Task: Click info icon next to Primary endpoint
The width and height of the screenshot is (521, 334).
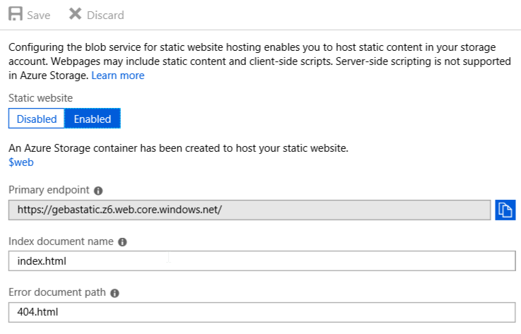Action: coord(98,191)
